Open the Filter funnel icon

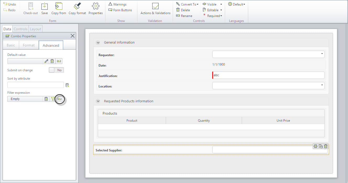tap(53, 99)
